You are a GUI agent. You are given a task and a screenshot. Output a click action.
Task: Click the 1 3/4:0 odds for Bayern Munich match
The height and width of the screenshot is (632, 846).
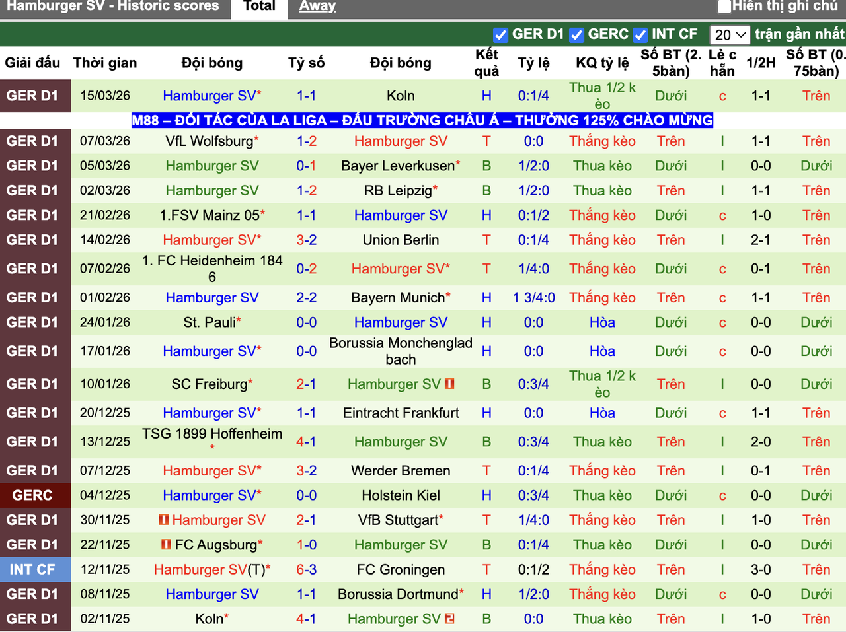pos(534,298)
